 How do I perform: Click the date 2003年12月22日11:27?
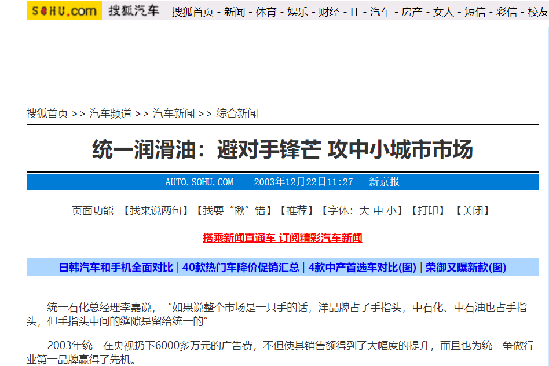click(x=303, y=182)
